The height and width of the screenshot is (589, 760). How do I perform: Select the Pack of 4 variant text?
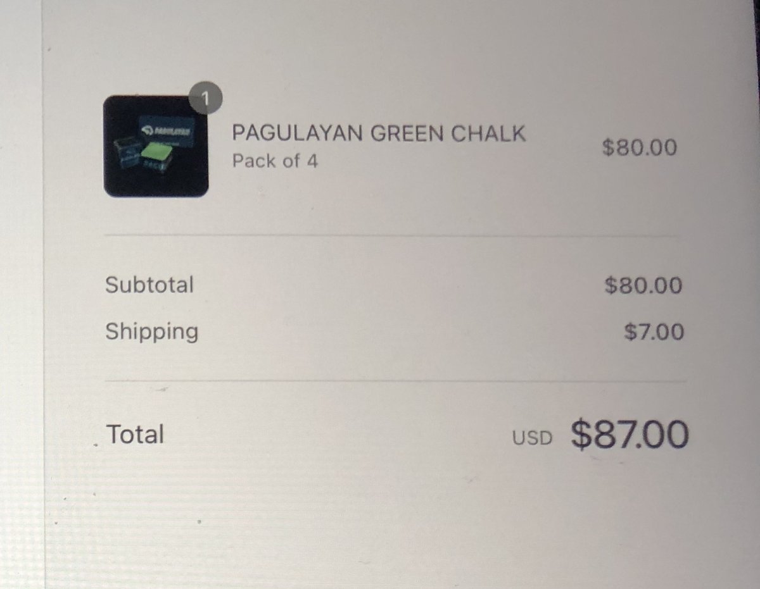[x=275, y=161]
